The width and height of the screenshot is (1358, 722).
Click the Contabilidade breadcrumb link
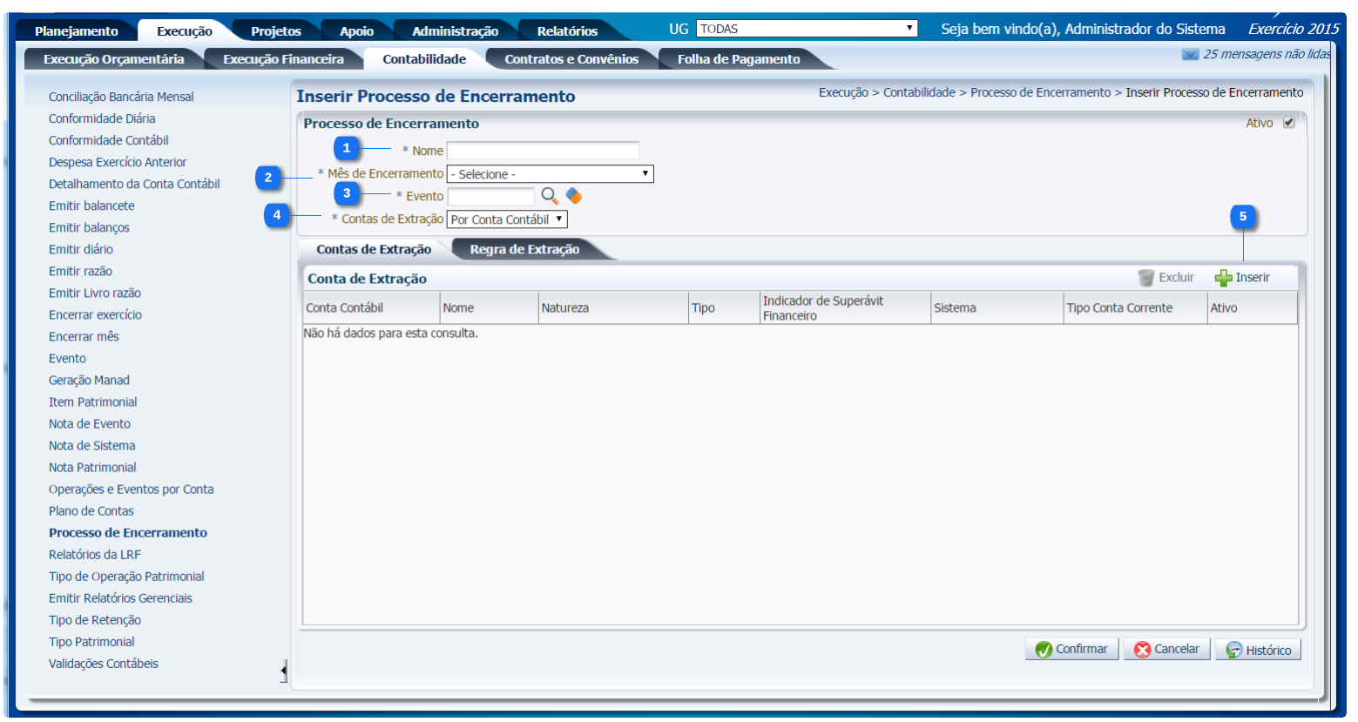pyautogui.click(x=919, y=92)
